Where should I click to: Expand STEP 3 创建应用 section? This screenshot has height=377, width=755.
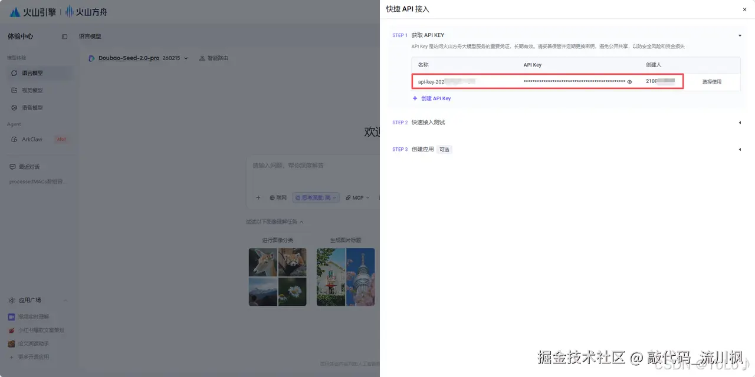point(740,150)
